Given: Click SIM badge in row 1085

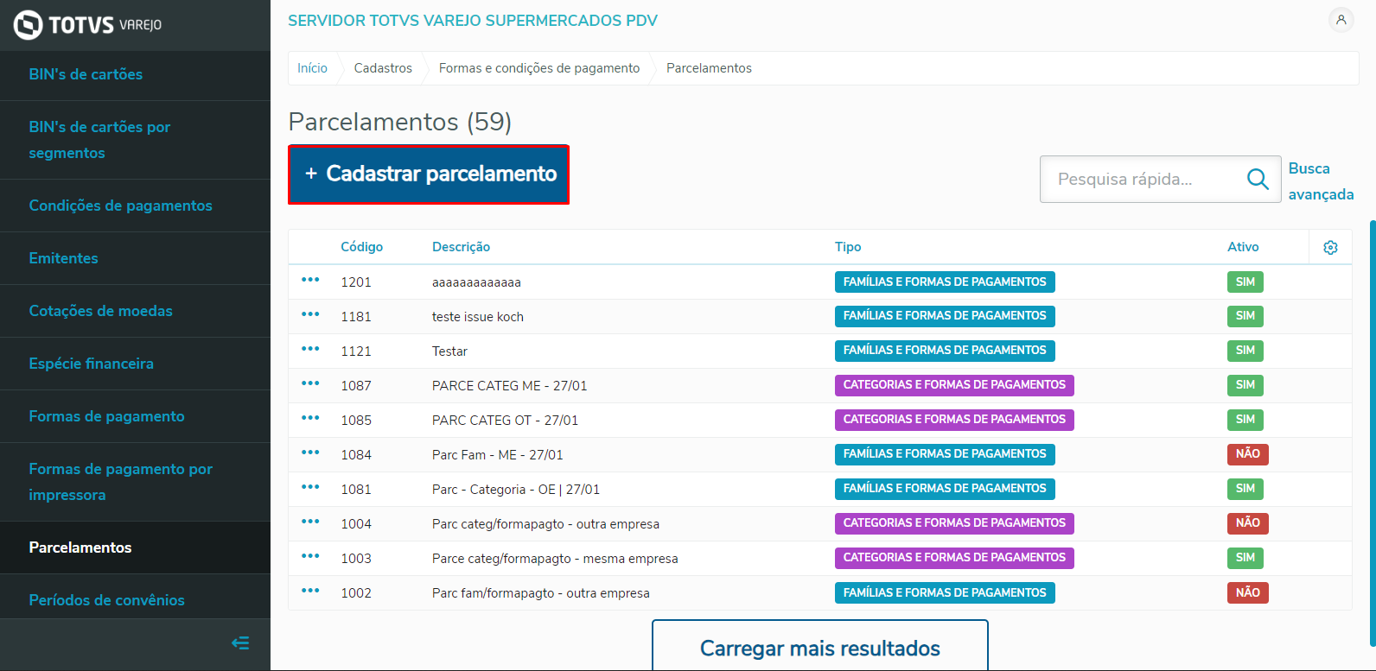Looking at the screenshot, I should tap(1245, 420).
